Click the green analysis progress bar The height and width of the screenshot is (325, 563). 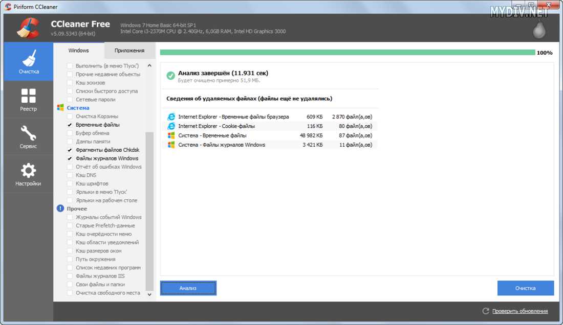[x=348, y=52]
